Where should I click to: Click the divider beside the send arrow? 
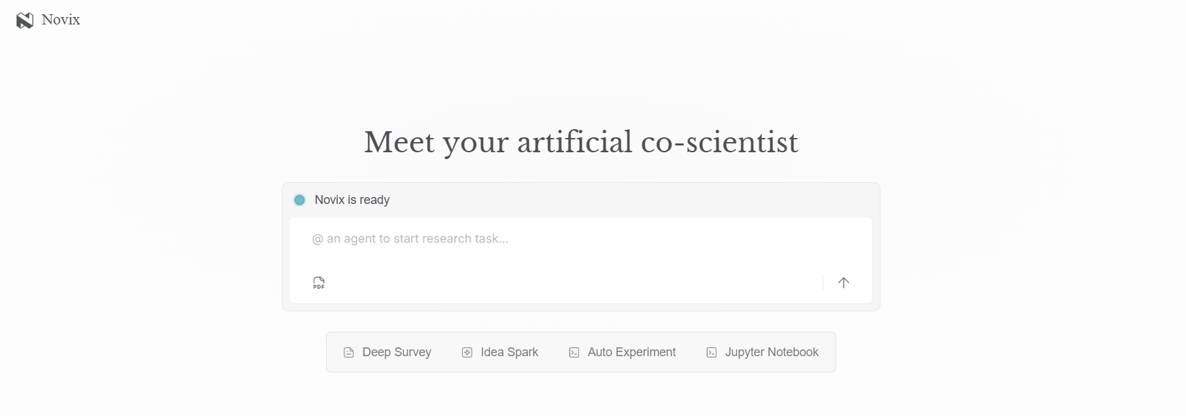823,282
